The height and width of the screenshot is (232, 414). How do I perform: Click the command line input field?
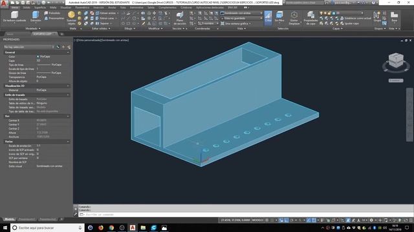point(246,215)
